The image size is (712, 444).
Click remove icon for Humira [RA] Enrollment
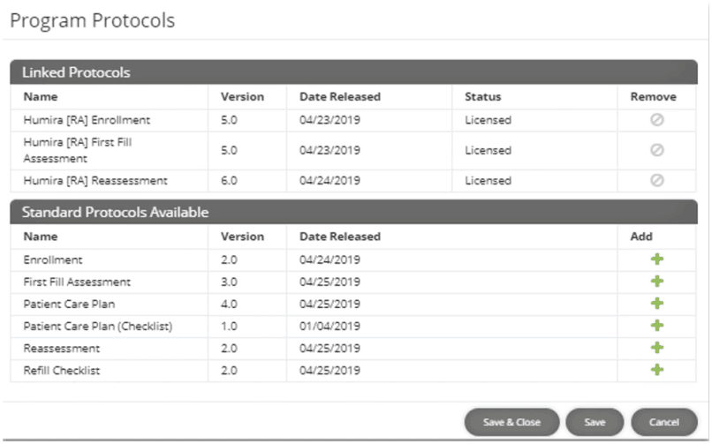[x=656, y=120]
